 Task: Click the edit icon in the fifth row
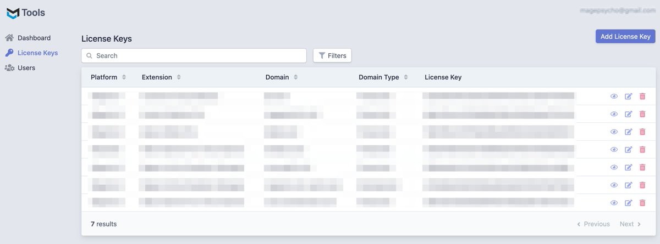pos(629,167)
